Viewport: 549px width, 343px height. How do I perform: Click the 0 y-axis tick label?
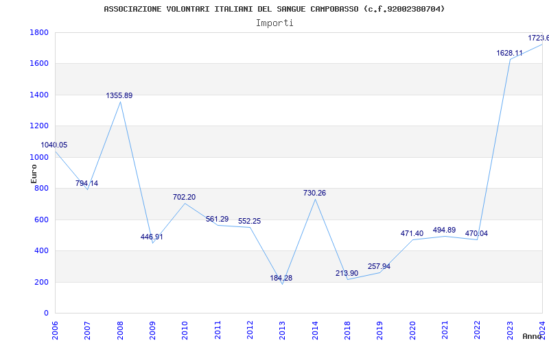coord(46,314)
